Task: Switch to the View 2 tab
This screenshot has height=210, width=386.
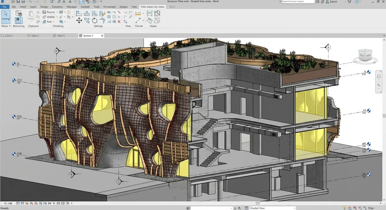Action: click(x=35, y=36)
